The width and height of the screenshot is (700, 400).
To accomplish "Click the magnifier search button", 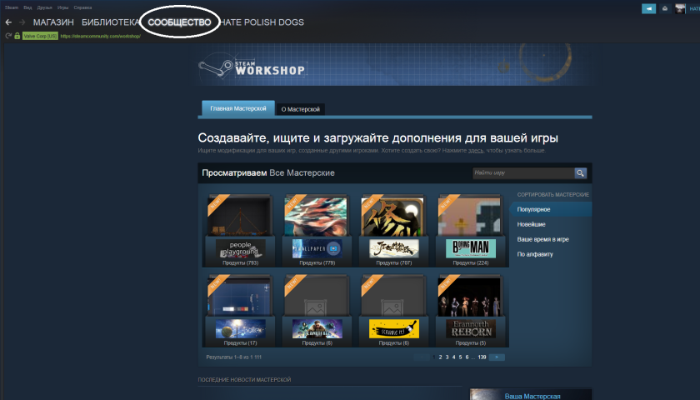I will coord(580,173).
